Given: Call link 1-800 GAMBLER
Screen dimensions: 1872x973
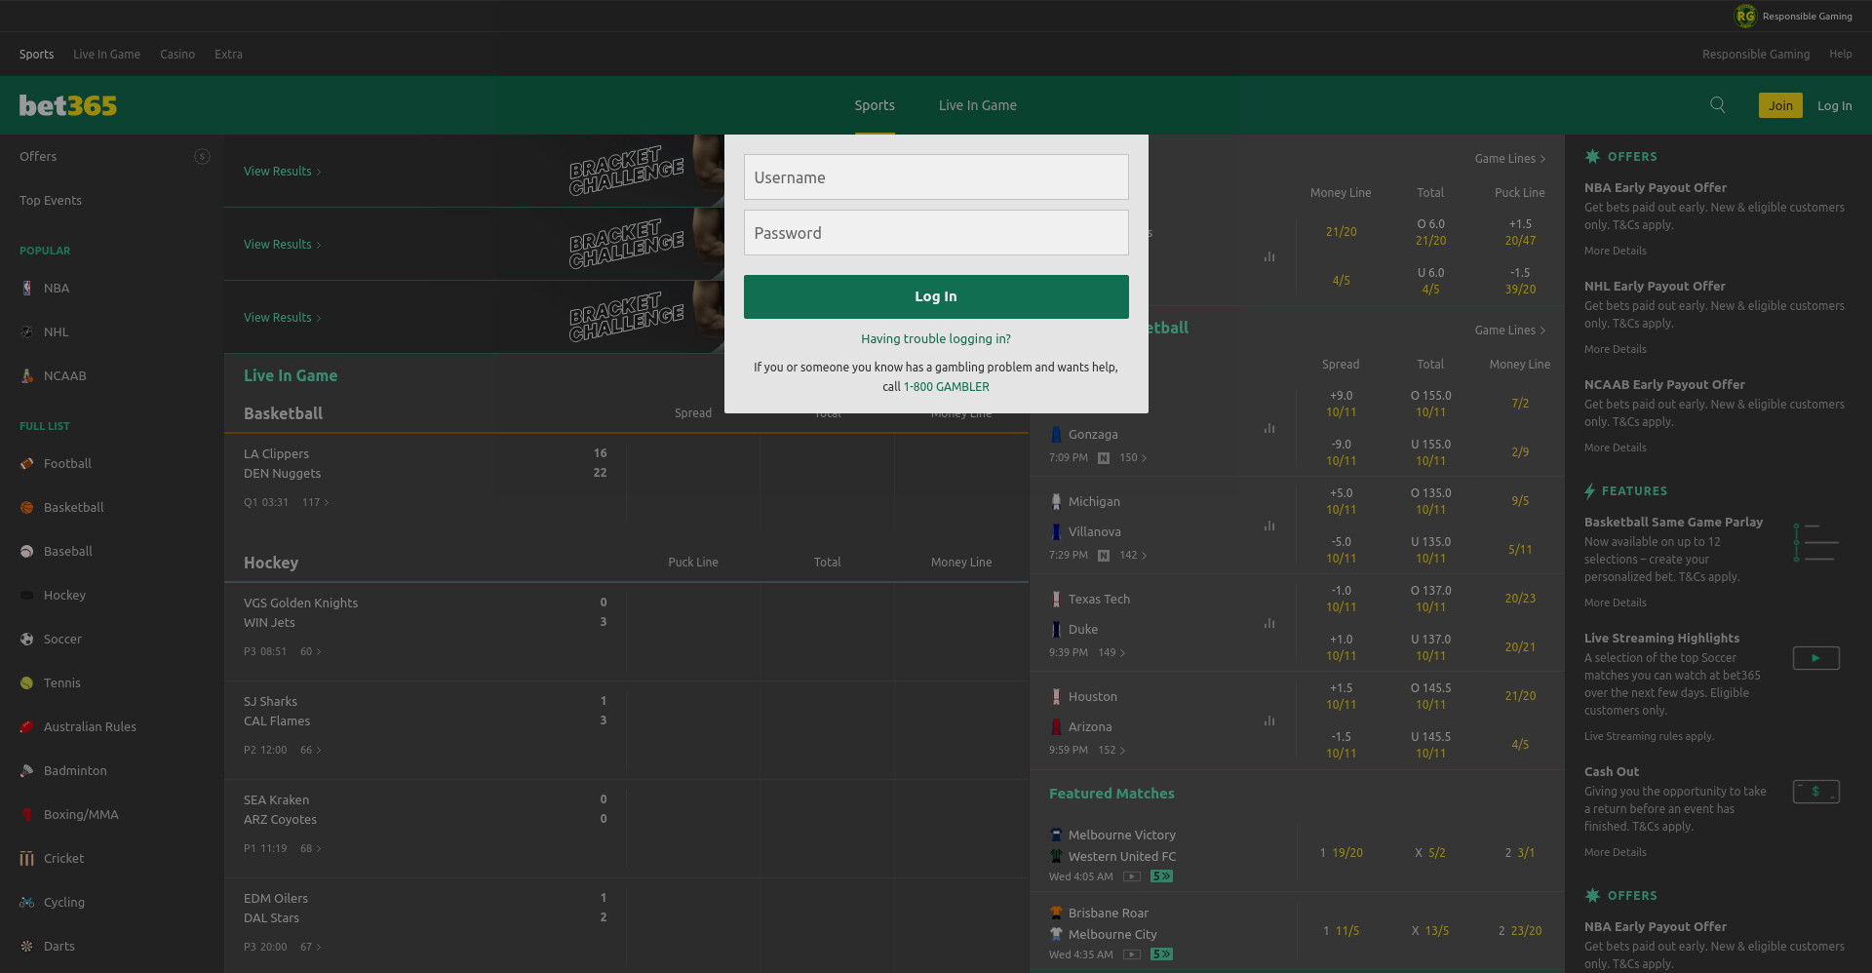Looking at the screenshot, I should tap(946, 387).
